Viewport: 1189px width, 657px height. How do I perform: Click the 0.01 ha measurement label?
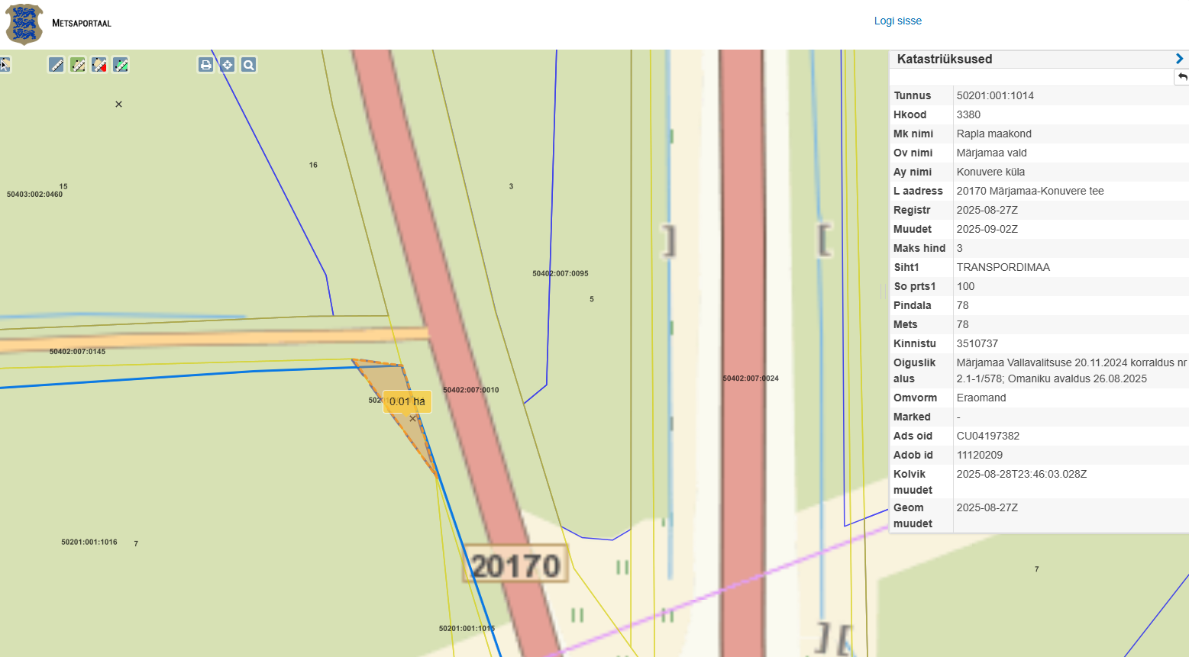(407, 401)
